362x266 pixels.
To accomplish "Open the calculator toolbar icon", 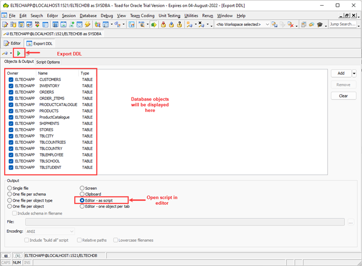I will click(304, 24).
